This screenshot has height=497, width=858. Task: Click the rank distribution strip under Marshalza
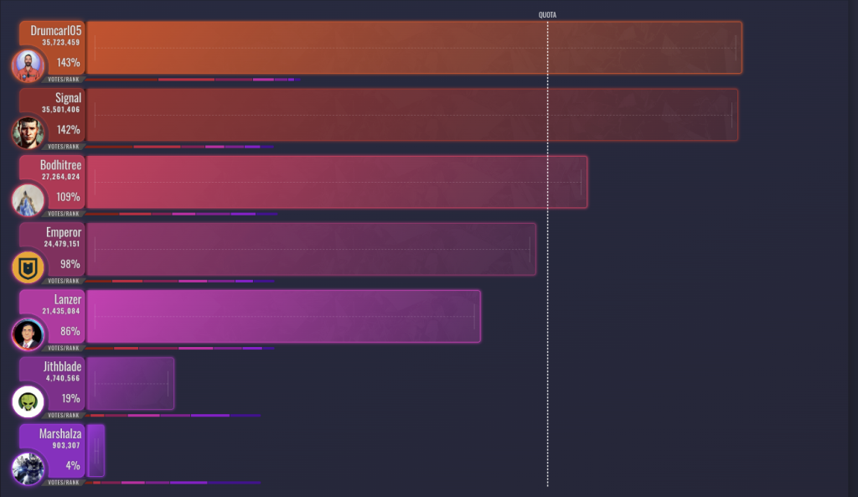pos(173,482)
